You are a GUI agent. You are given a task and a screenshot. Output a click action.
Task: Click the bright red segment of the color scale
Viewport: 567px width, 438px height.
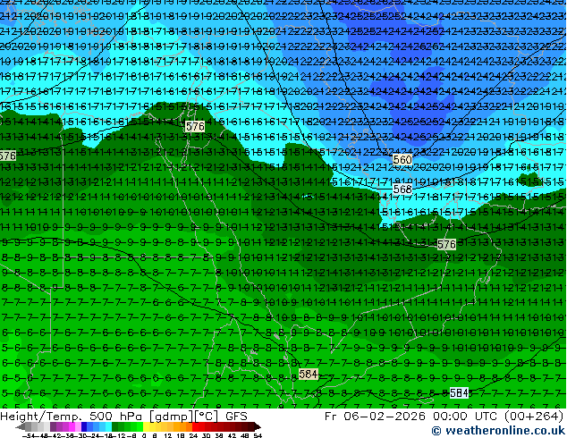[195, 426]
